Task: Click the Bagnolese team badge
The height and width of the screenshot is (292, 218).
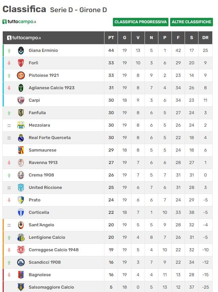Action: pos(21,275)
